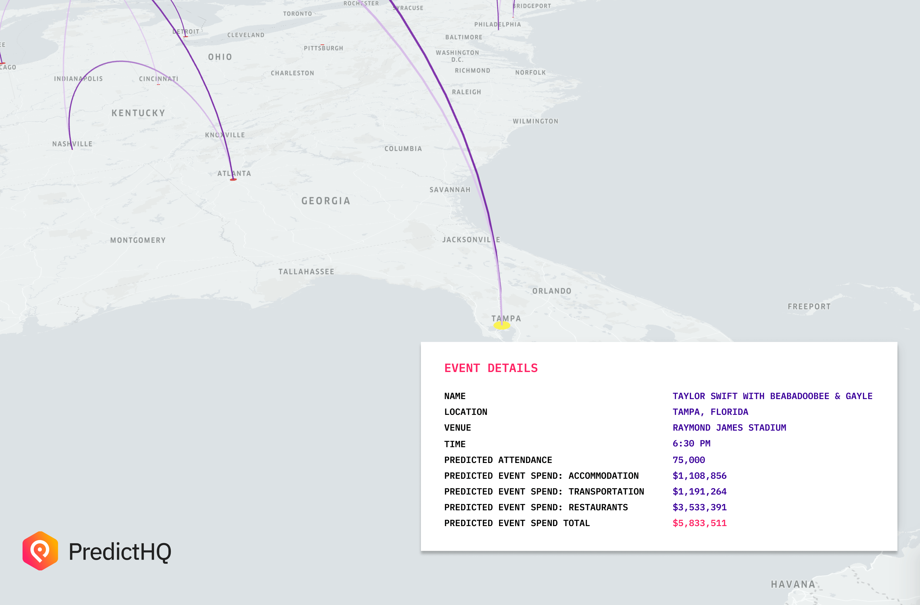Click the PredictHQ wordmark text
The width and height of the screenshot is (920, 605).
120,552
